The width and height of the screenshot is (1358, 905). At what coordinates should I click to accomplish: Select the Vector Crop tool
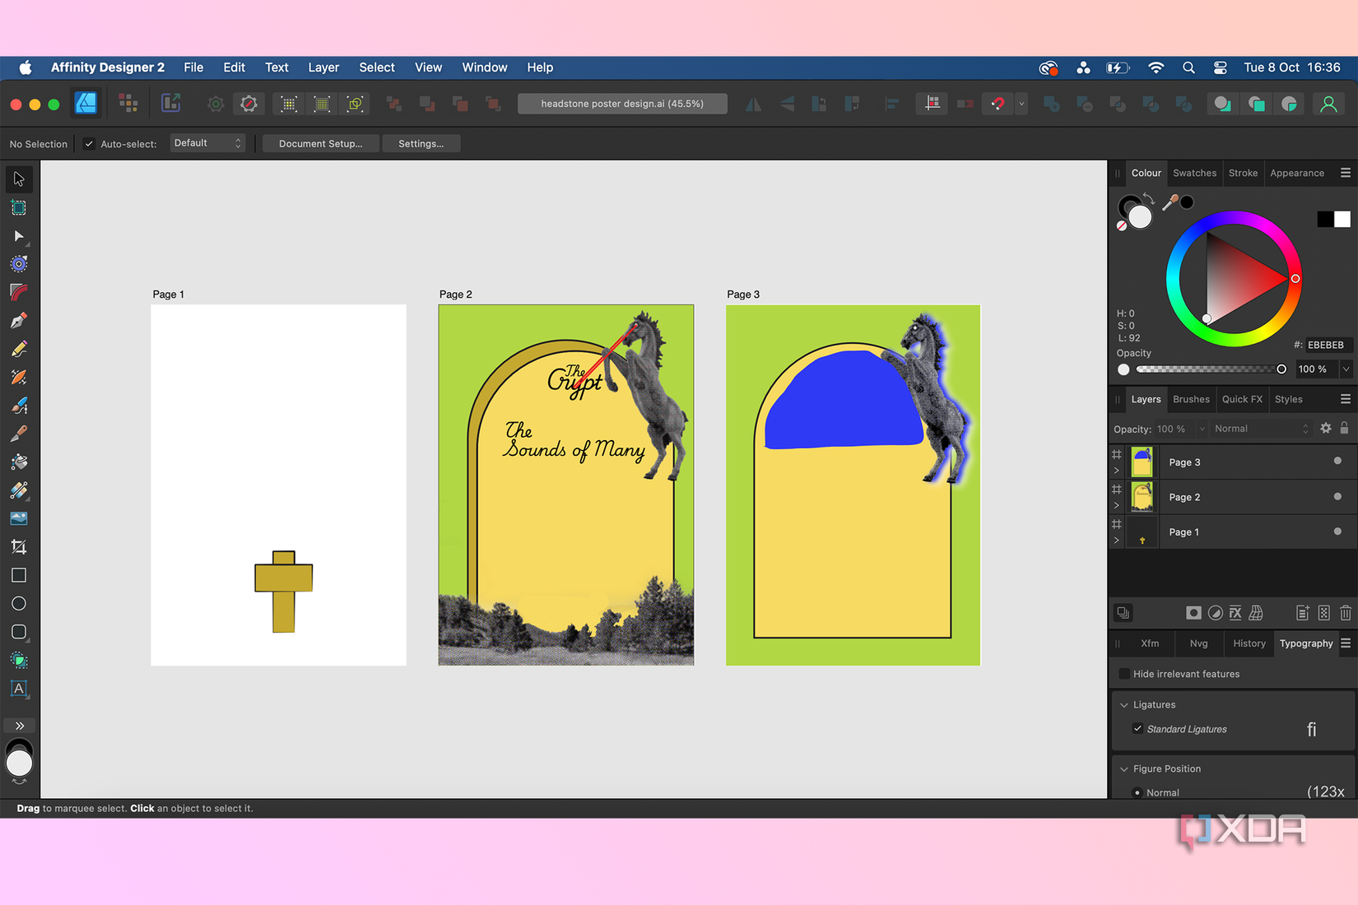click(19, 546)
